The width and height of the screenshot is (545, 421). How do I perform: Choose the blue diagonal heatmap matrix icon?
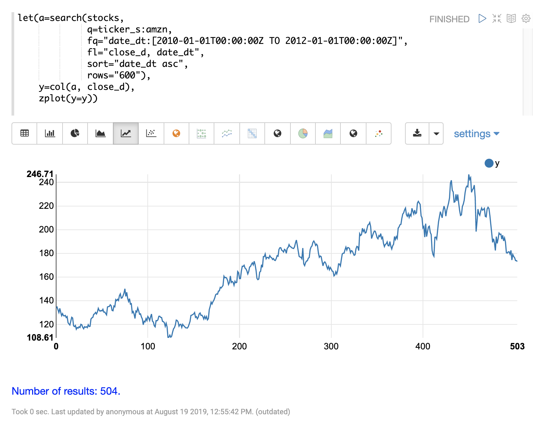252,133
